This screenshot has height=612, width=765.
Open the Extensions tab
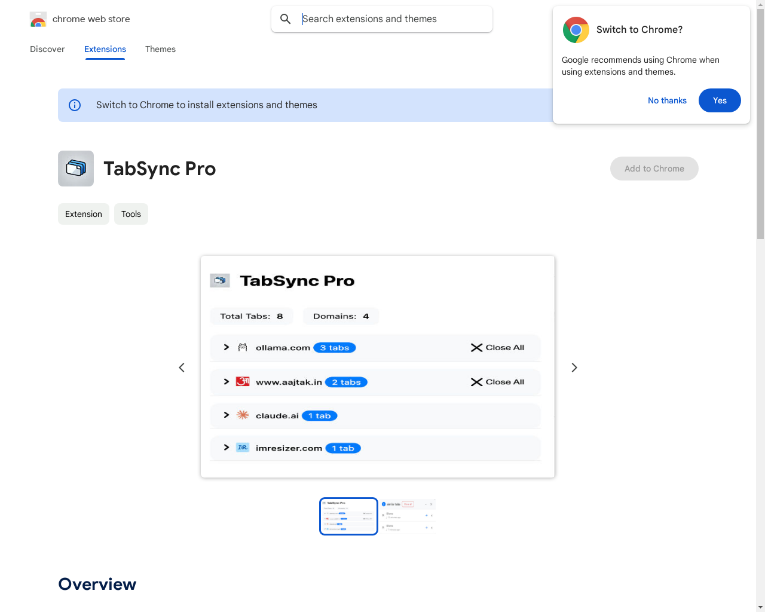pos(105,49)
